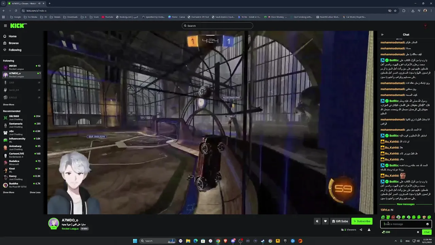This screenshot has width=435, height=245.
Task: Focus the Kick search box
Action: [217, 26]
